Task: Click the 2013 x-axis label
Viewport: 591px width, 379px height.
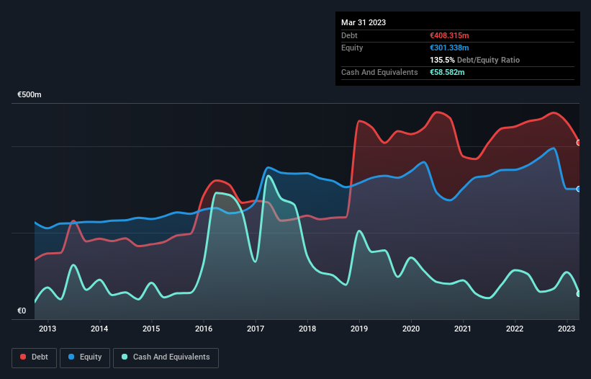Action: point(48,329)
